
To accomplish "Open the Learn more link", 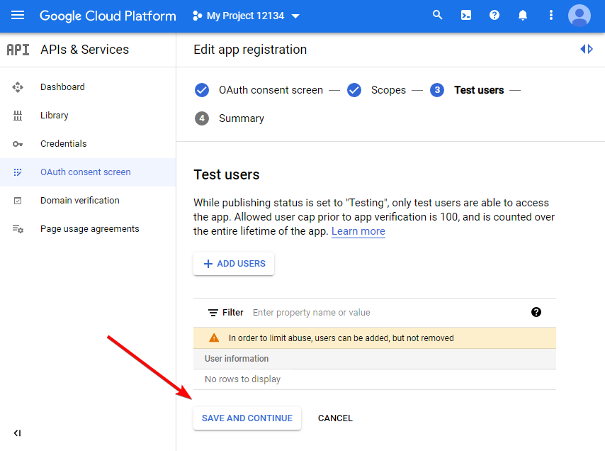I will tap(358, 231).
